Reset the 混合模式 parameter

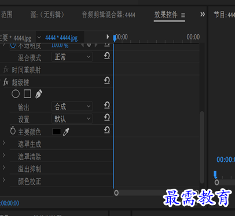click(107, 56)
